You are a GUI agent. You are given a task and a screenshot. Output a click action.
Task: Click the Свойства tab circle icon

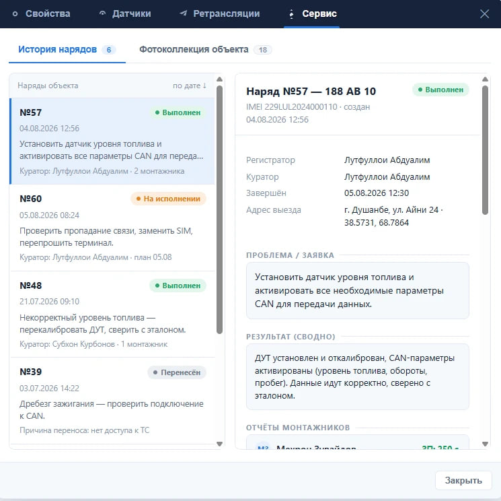[x=15, y=13]
